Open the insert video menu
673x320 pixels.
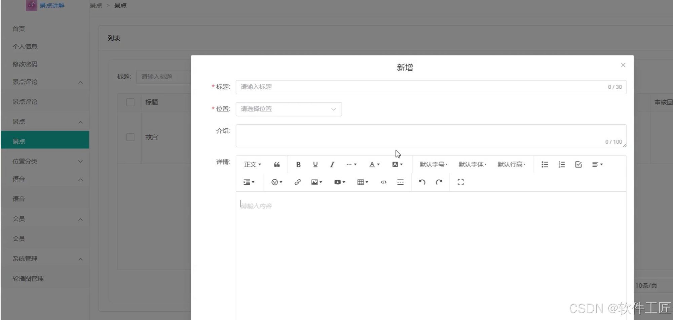(x=339, y=182)
